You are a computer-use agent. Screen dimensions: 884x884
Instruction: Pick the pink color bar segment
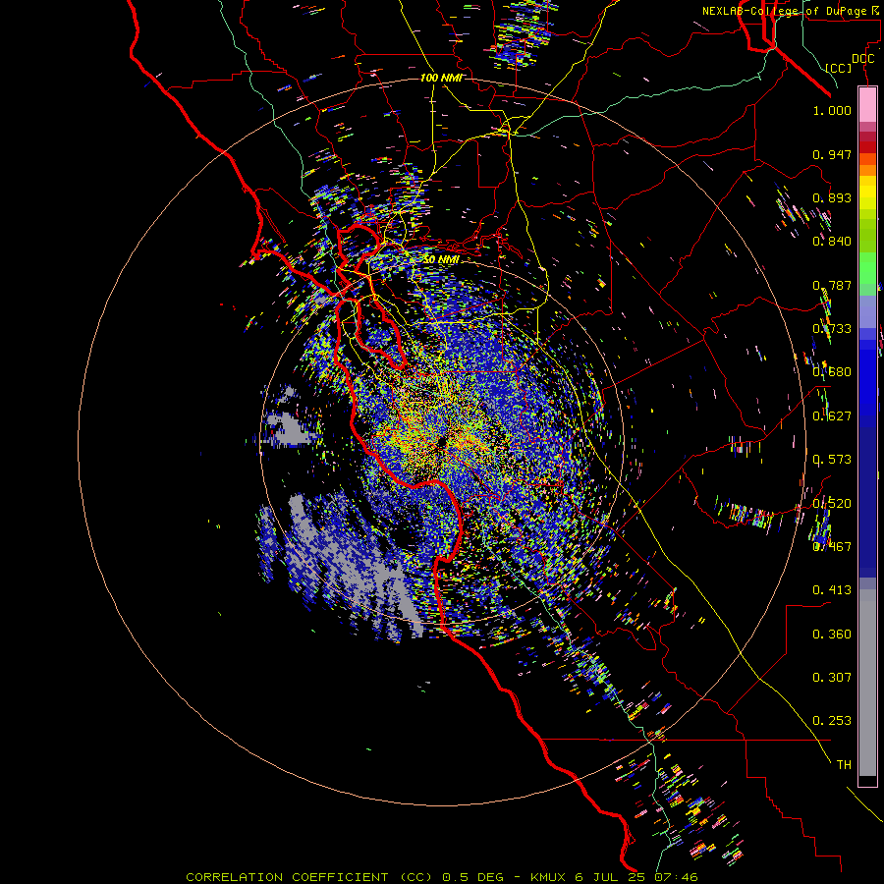point(867,104)
